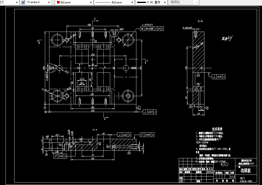Select the 2005.6.2 date text
Image resolution: width=262 pixels, height=185 pixels.
211,172
